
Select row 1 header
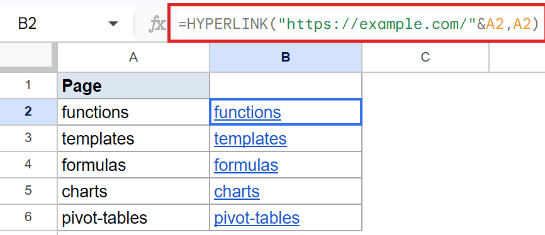(x=28, y=85)
